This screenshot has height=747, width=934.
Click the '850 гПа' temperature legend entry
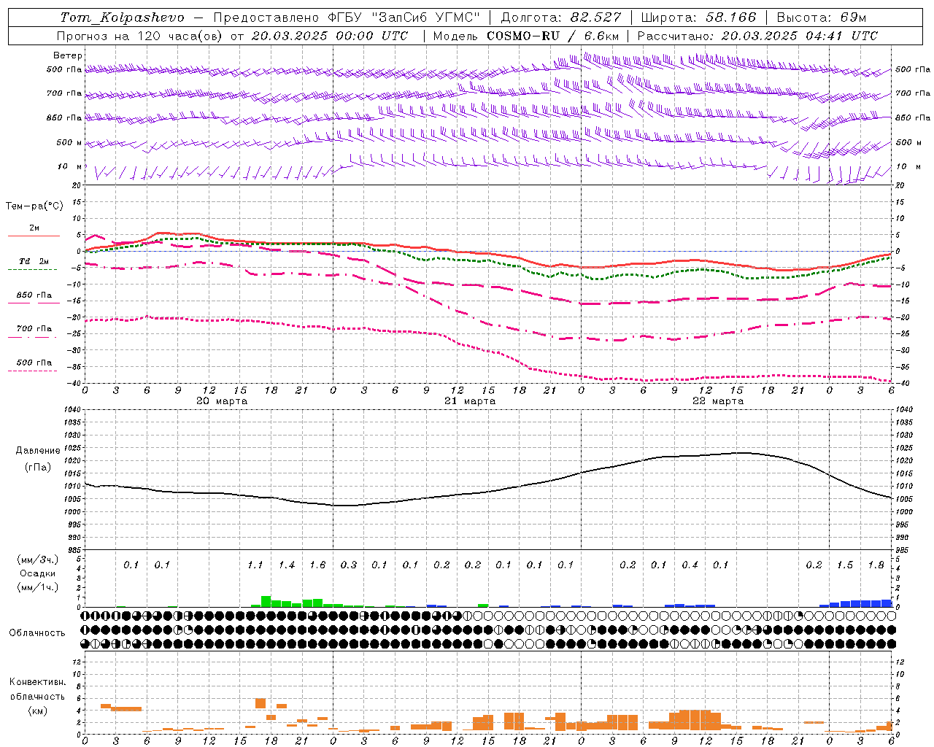(34, 295)
